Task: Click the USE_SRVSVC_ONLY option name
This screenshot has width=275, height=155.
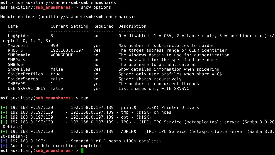Action: pyautogui.click(x=26, y=89)
